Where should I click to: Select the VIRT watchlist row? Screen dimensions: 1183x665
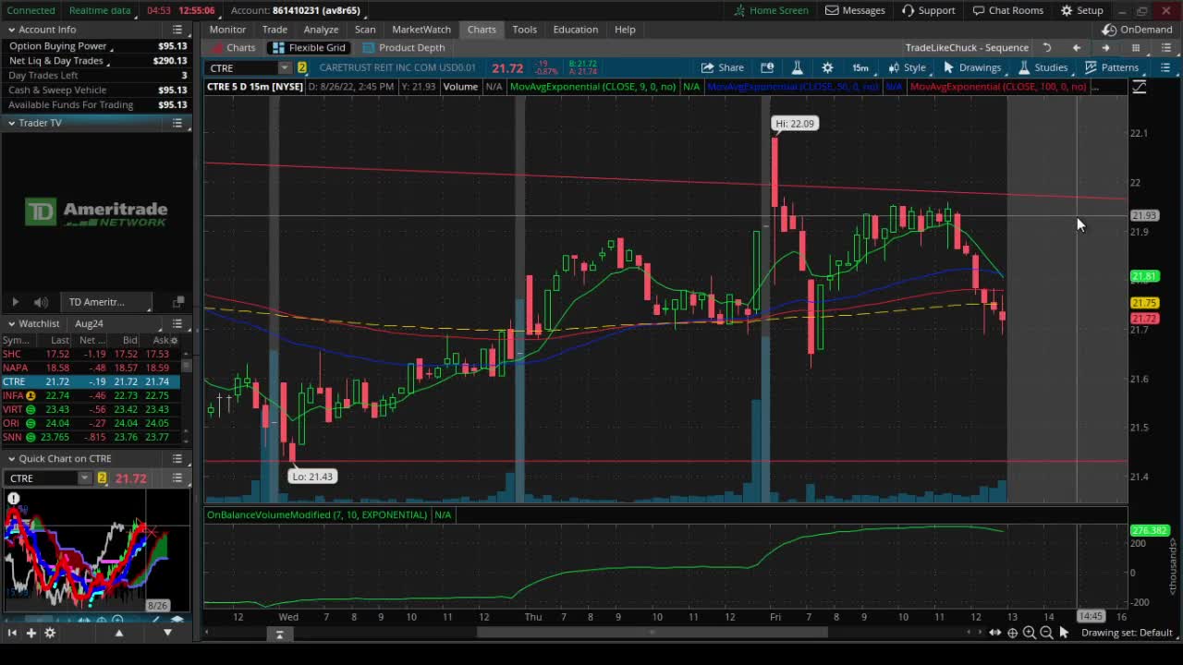90,409
